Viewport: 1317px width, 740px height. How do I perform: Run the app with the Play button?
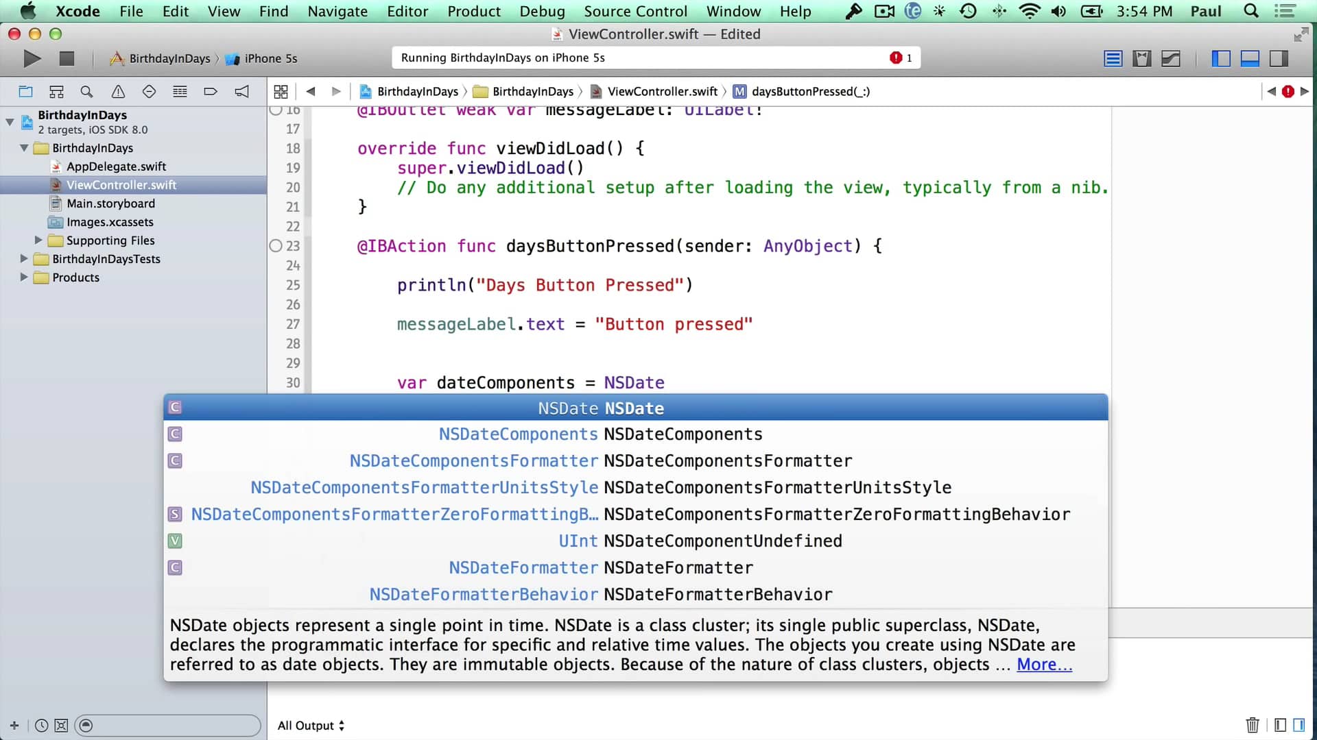(31, 59)
